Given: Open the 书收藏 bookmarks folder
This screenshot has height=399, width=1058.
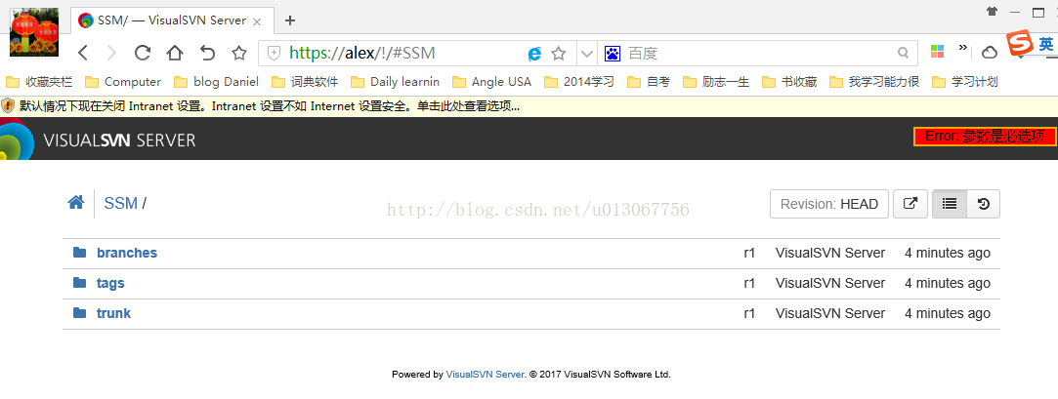Looking at the screenshot, I should pyautogui.click(x=790, y=82).
